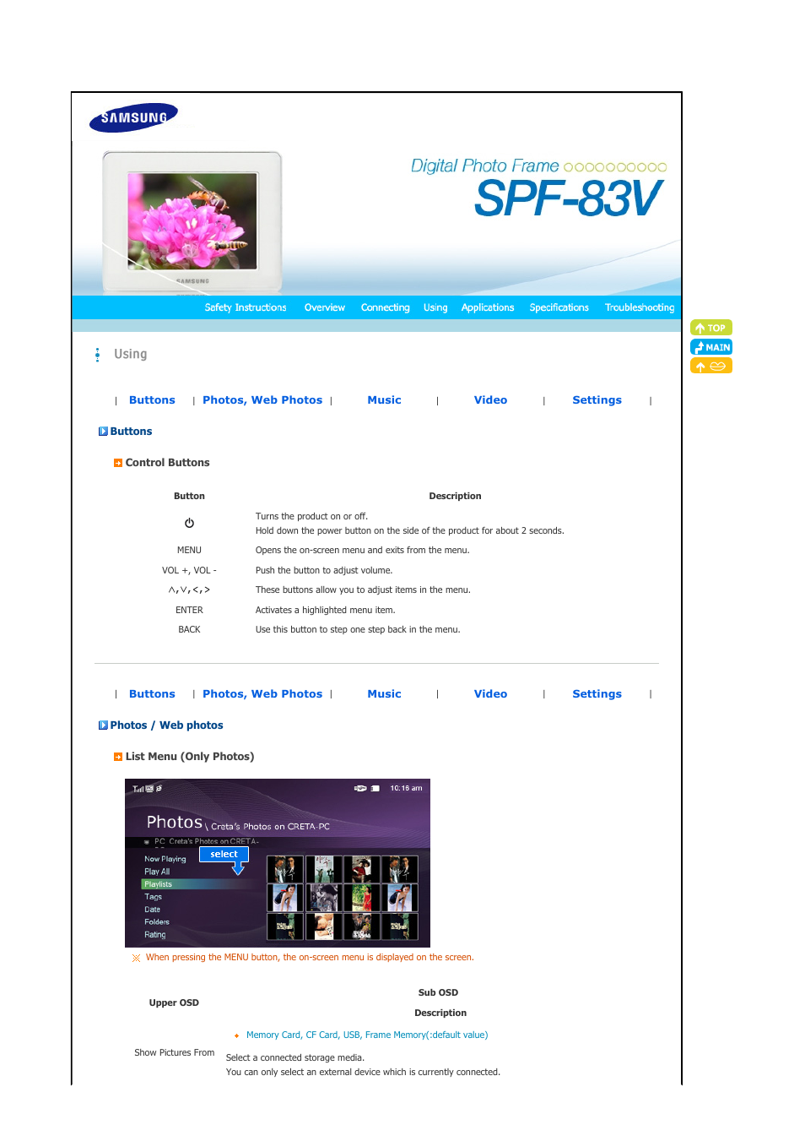805x1141 pixels.
Task: Click the ENTER button label
Action: pos(189,611)
